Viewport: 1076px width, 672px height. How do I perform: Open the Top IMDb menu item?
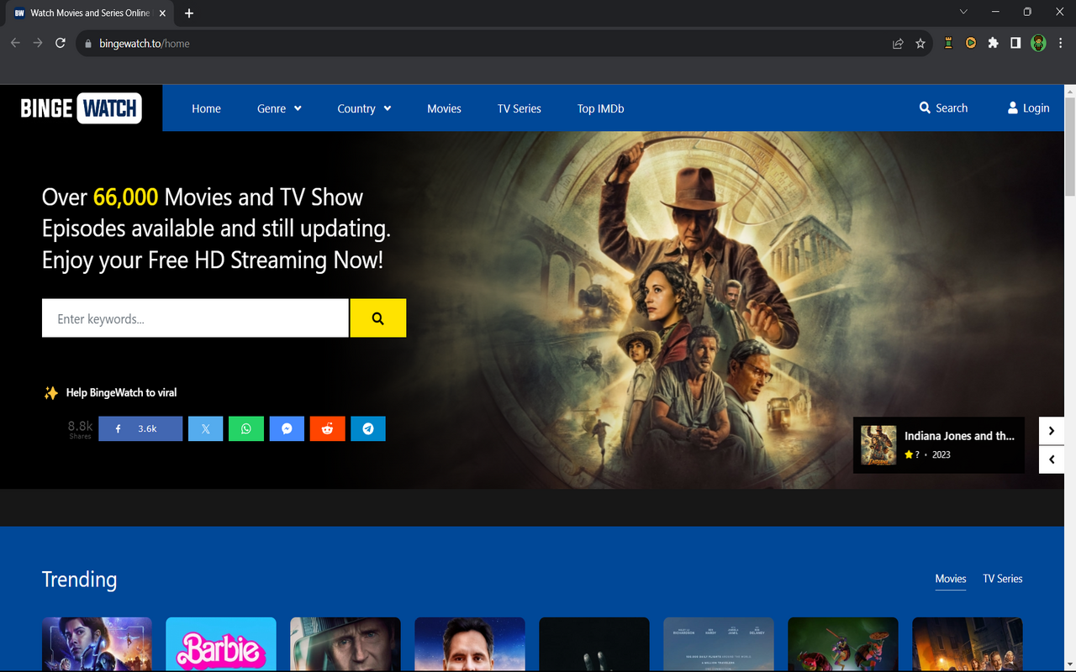(x=600, y=108)
